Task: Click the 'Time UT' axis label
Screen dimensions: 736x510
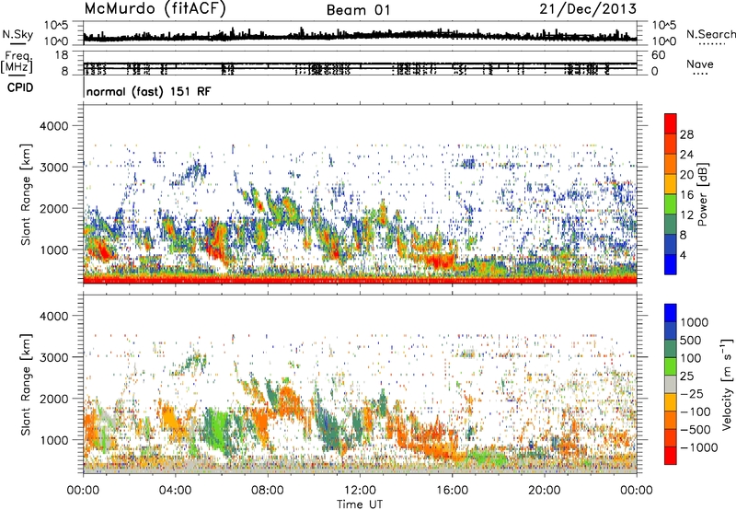Action: (360, 504)
